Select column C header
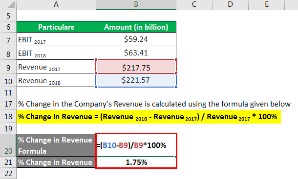The height and width of the screenshot is (179, 298). pos(194,4)
